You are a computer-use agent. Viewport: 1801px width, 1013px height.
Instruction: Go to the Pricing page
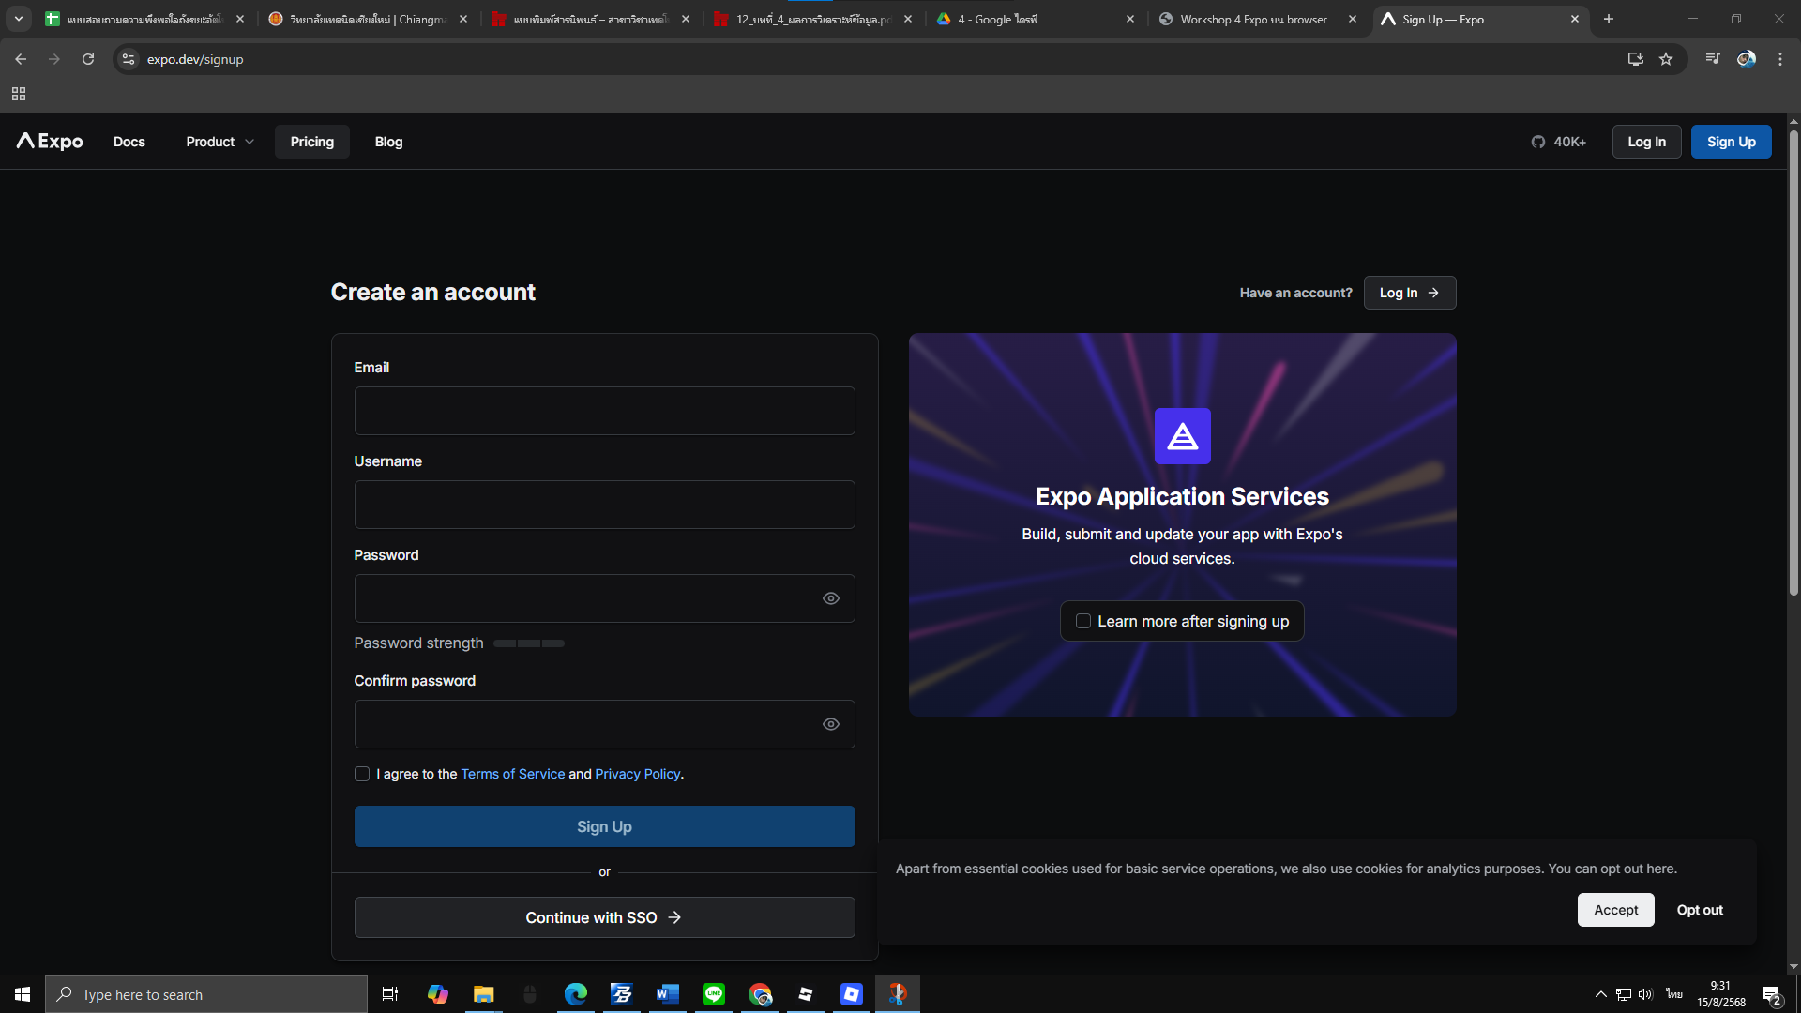pyautogui.click(x=311, y=142)
